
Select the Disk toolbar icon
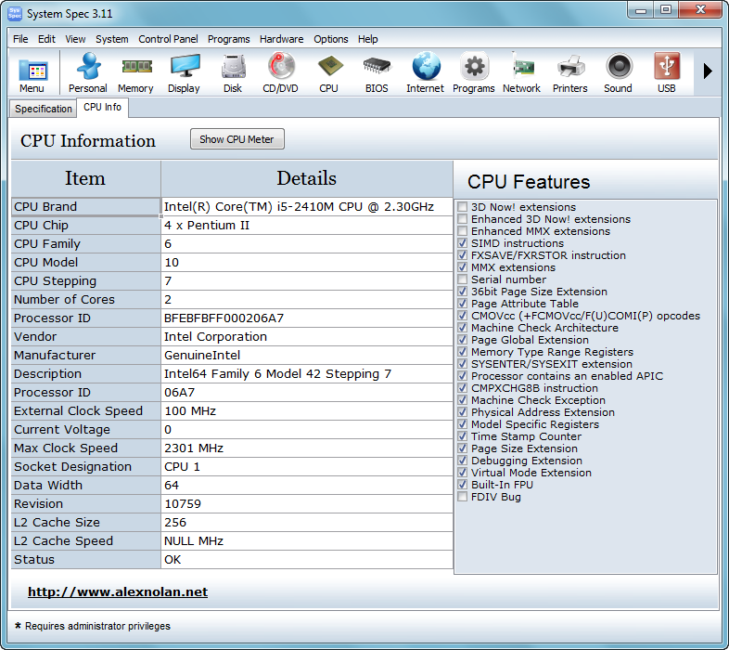tap(233, 72)
